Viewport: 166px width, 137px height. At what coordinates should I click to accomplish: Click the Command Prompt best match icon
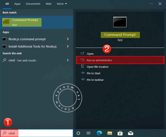point(6,21)
